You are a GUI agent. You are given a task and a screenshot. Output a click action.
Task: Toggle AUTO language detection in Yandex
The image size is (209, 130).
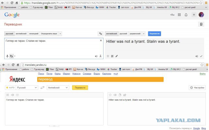pyautogui.click(x=10, y=88)
